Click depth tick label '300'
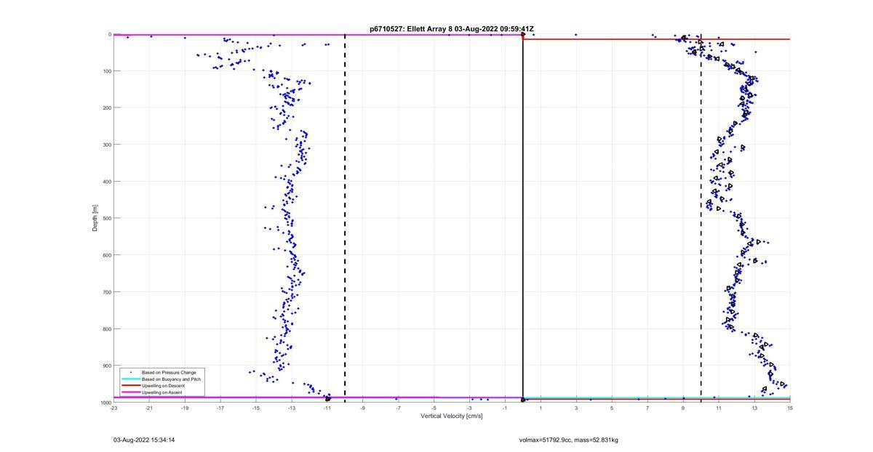The height and width of the screenshot is (452, 873). point(106,145)
